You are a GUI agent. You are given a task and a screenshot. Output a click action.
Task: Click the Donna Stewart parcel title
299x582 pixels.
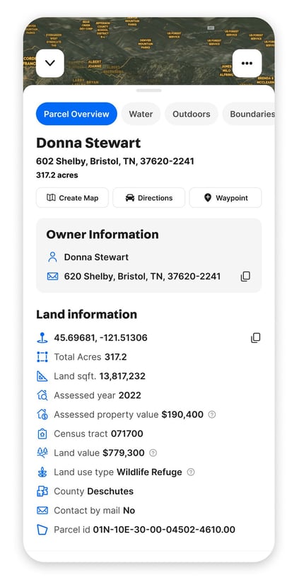(88, 144)
